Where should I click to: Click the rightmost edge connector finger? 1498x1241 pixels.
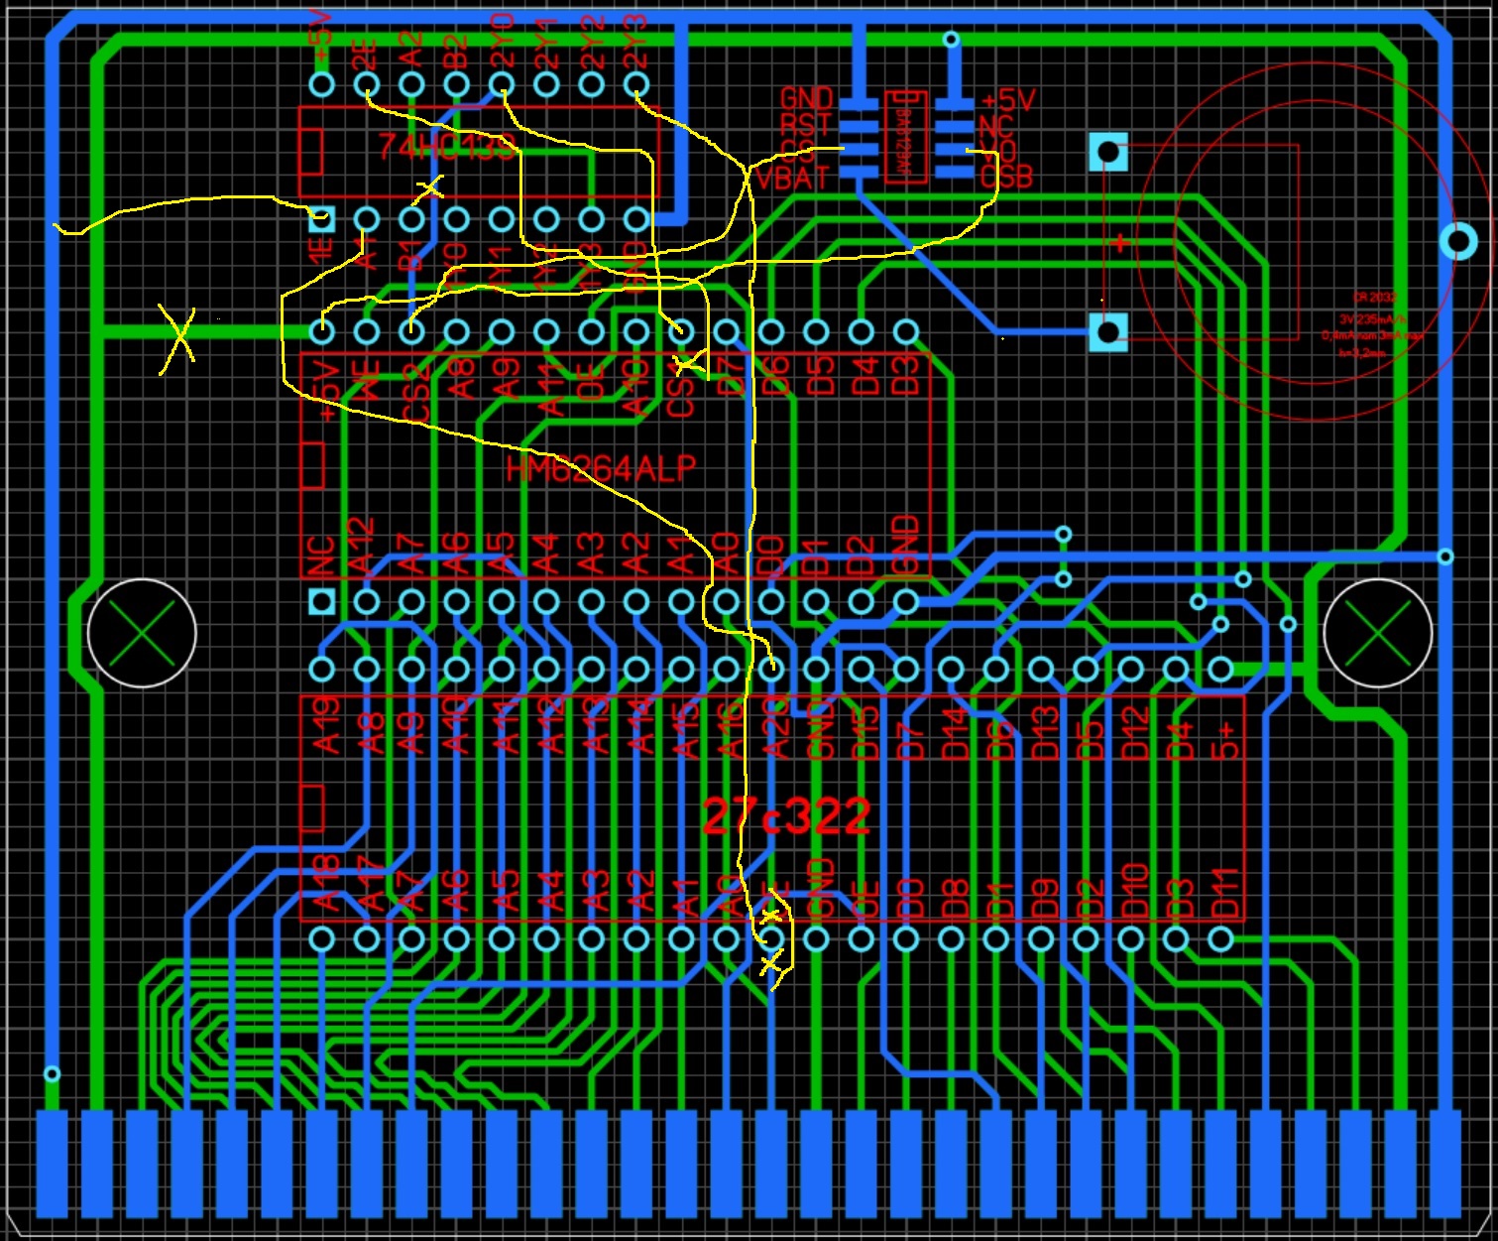[1445, 1164]
